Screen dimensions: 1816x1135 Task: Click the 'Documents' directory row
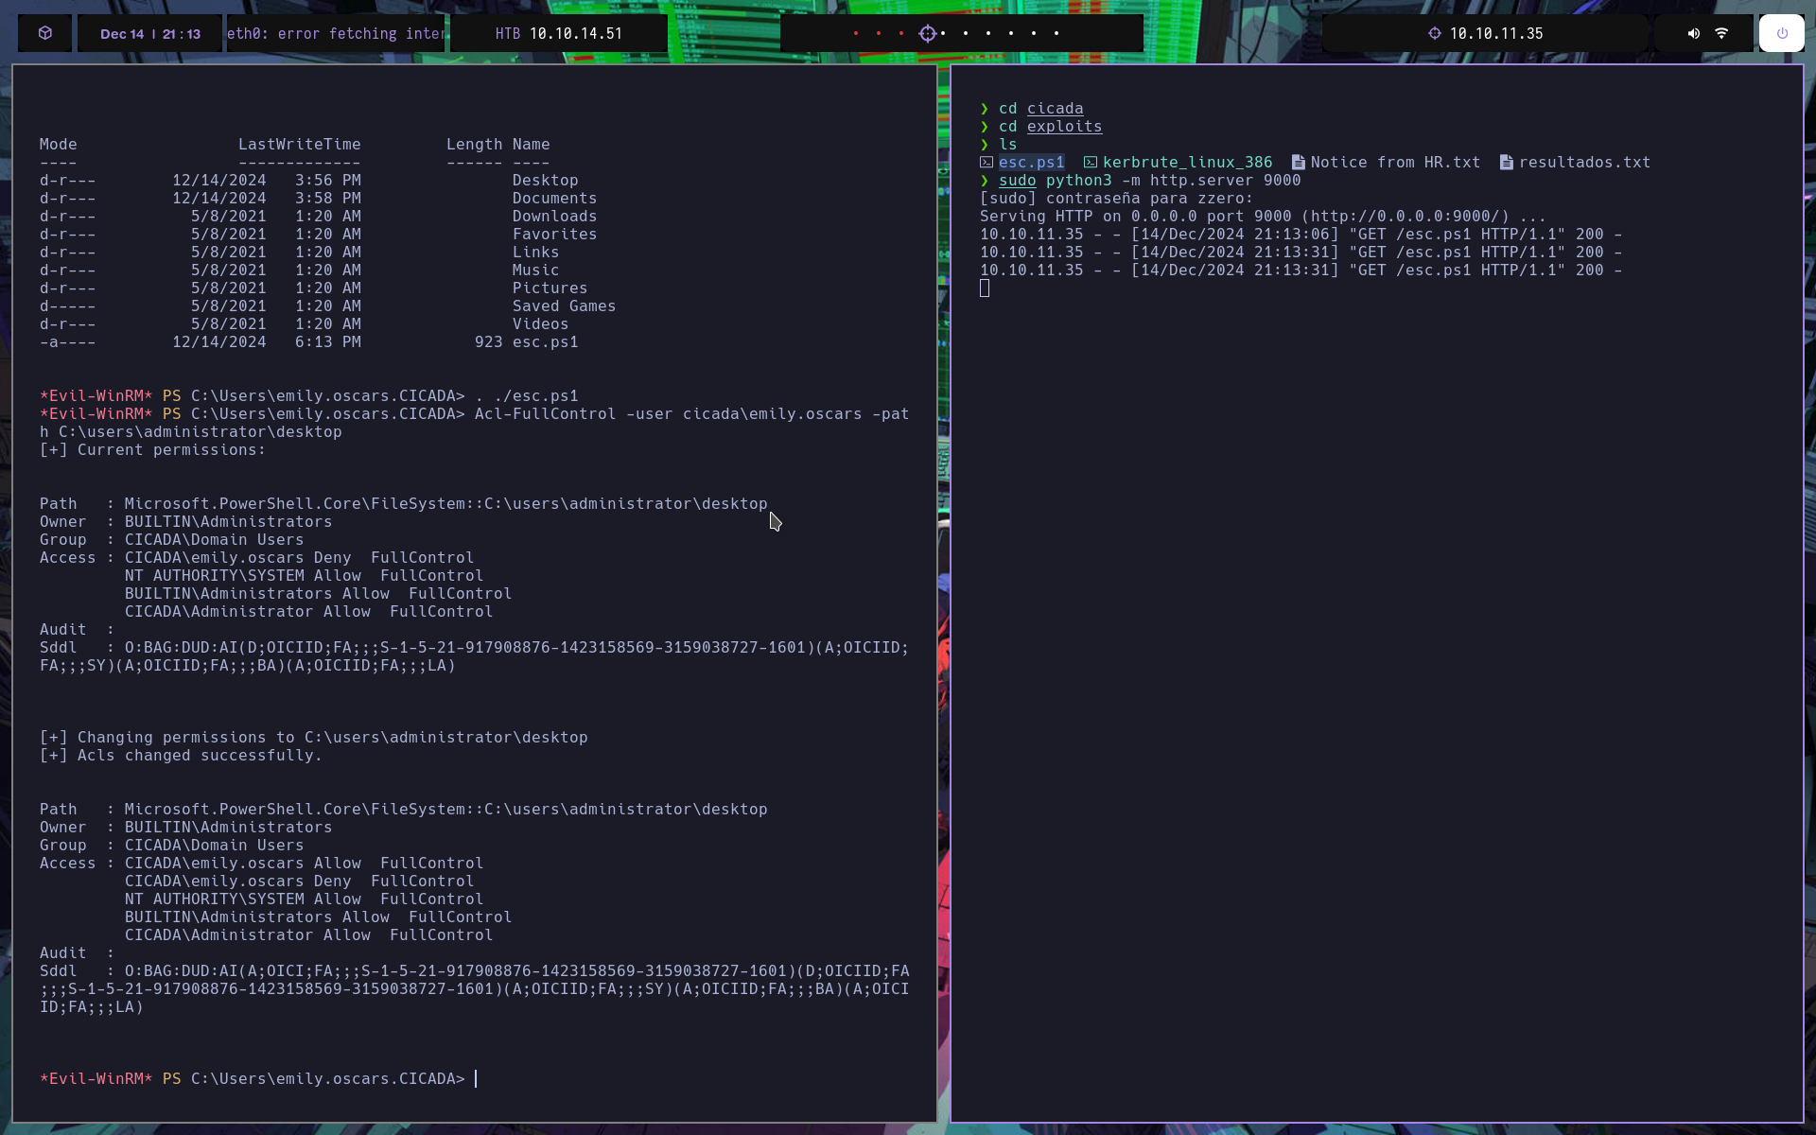319,199
